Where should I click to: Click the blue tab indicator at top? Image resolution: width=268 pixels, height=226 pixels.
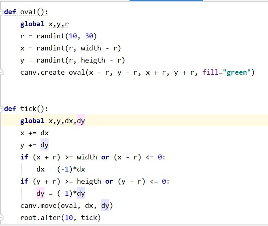pyautogui.click(x=166, y=1)
